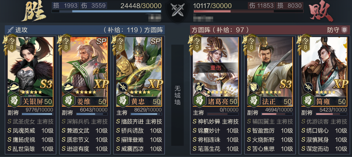Image resolution: width=352 pixels, height=157 pixels.
Task: Open the 姜维 general portrait
Action: (85, 66)
